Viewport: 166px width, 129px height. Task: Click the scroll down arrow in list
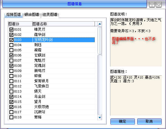(100, 117)
